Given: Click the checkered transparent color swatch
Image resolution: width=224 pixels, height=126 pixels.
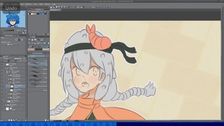Looking at the screenshot, I should pyautogui.click(x=46, y=49).
